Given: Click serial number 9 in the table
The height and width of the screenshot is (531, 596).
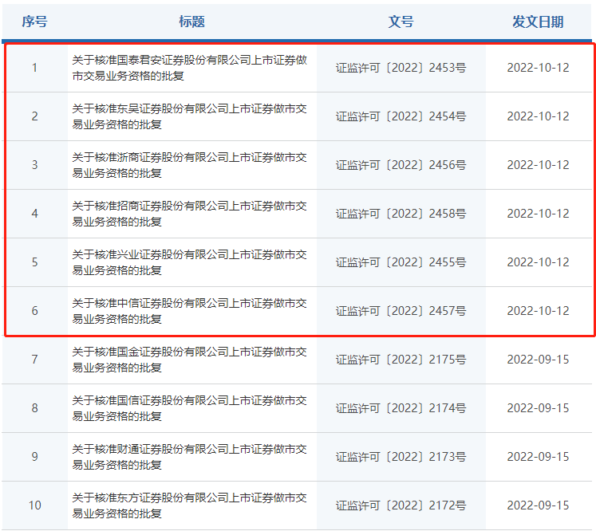Looking at the screenshot, I should tap(34, 457).
